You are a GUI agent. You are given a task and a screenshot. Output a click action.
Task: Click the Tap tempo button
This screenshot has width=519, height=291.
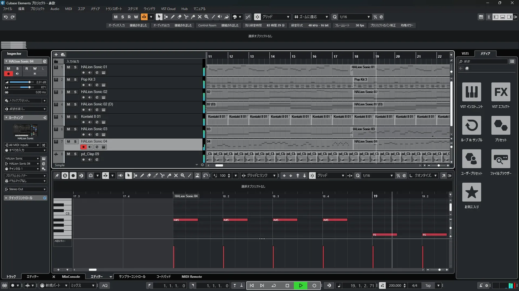click(x=428, y=285)
